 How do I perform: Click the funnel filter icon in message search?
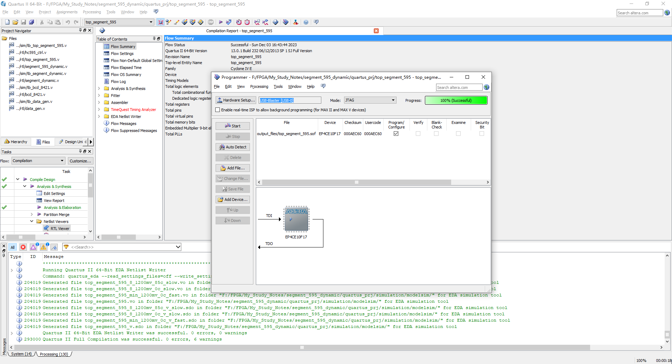(x=66, y=247)
